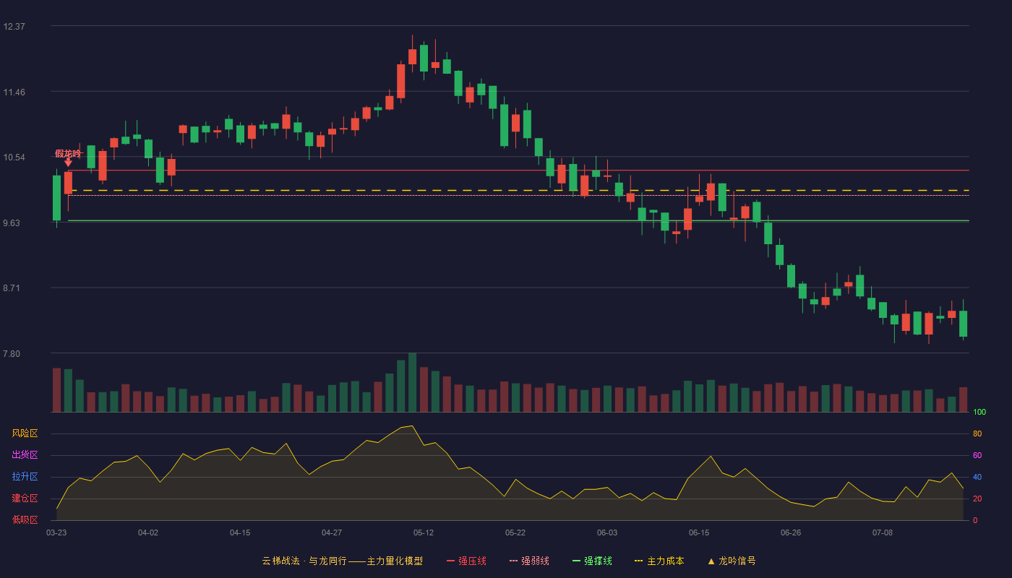Click the dotted 强弱线 legend line icon

click(x=513, y=561)
